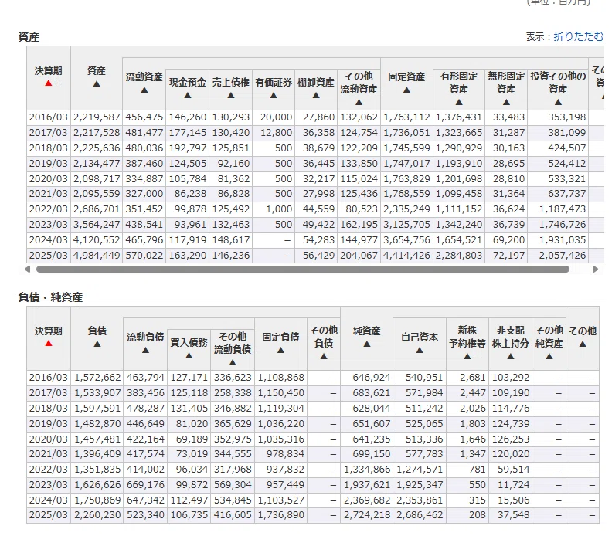This screenshot has height=536, width=612.
Task: Sort by 資産 column arrow
Action: coord(97,83)
